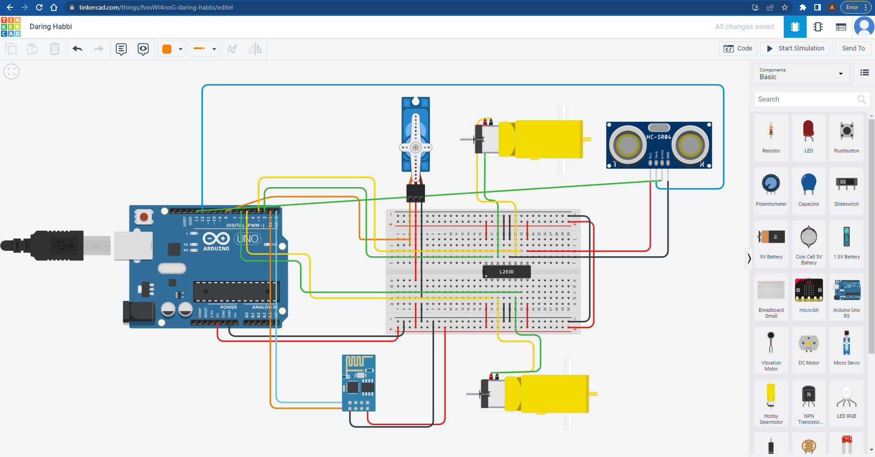Image resolution: width=875 pixels, height=457 pixels.
Task: Select the Coin Cell 3V Battery component
Action: click(809, 244)
